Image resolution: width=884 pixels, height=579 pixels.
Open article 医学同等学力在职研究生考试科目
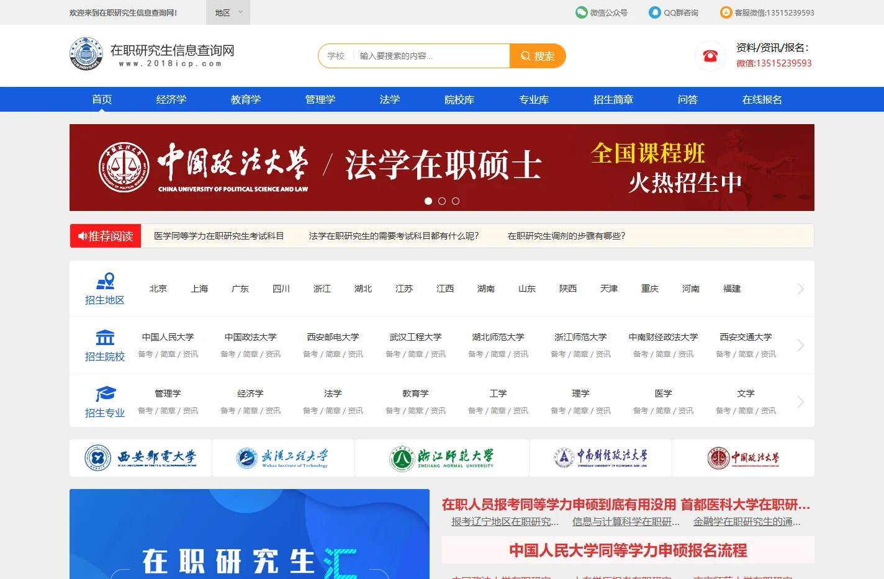219,236
